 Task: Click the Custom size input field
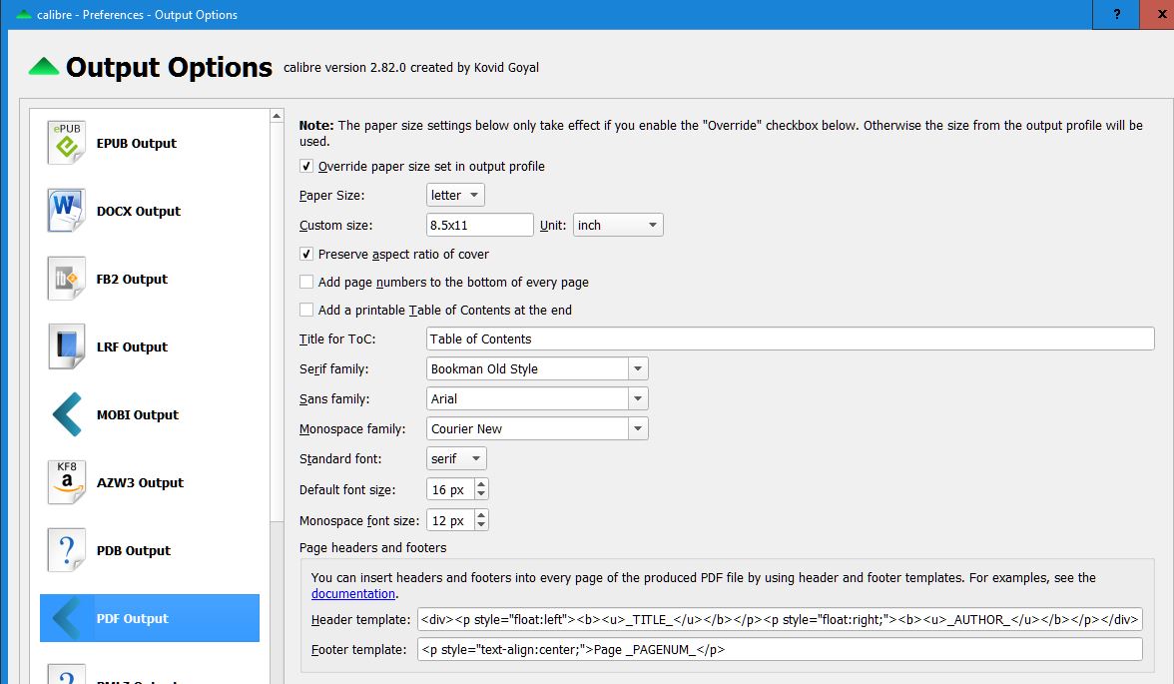click(x=480, y=225)
